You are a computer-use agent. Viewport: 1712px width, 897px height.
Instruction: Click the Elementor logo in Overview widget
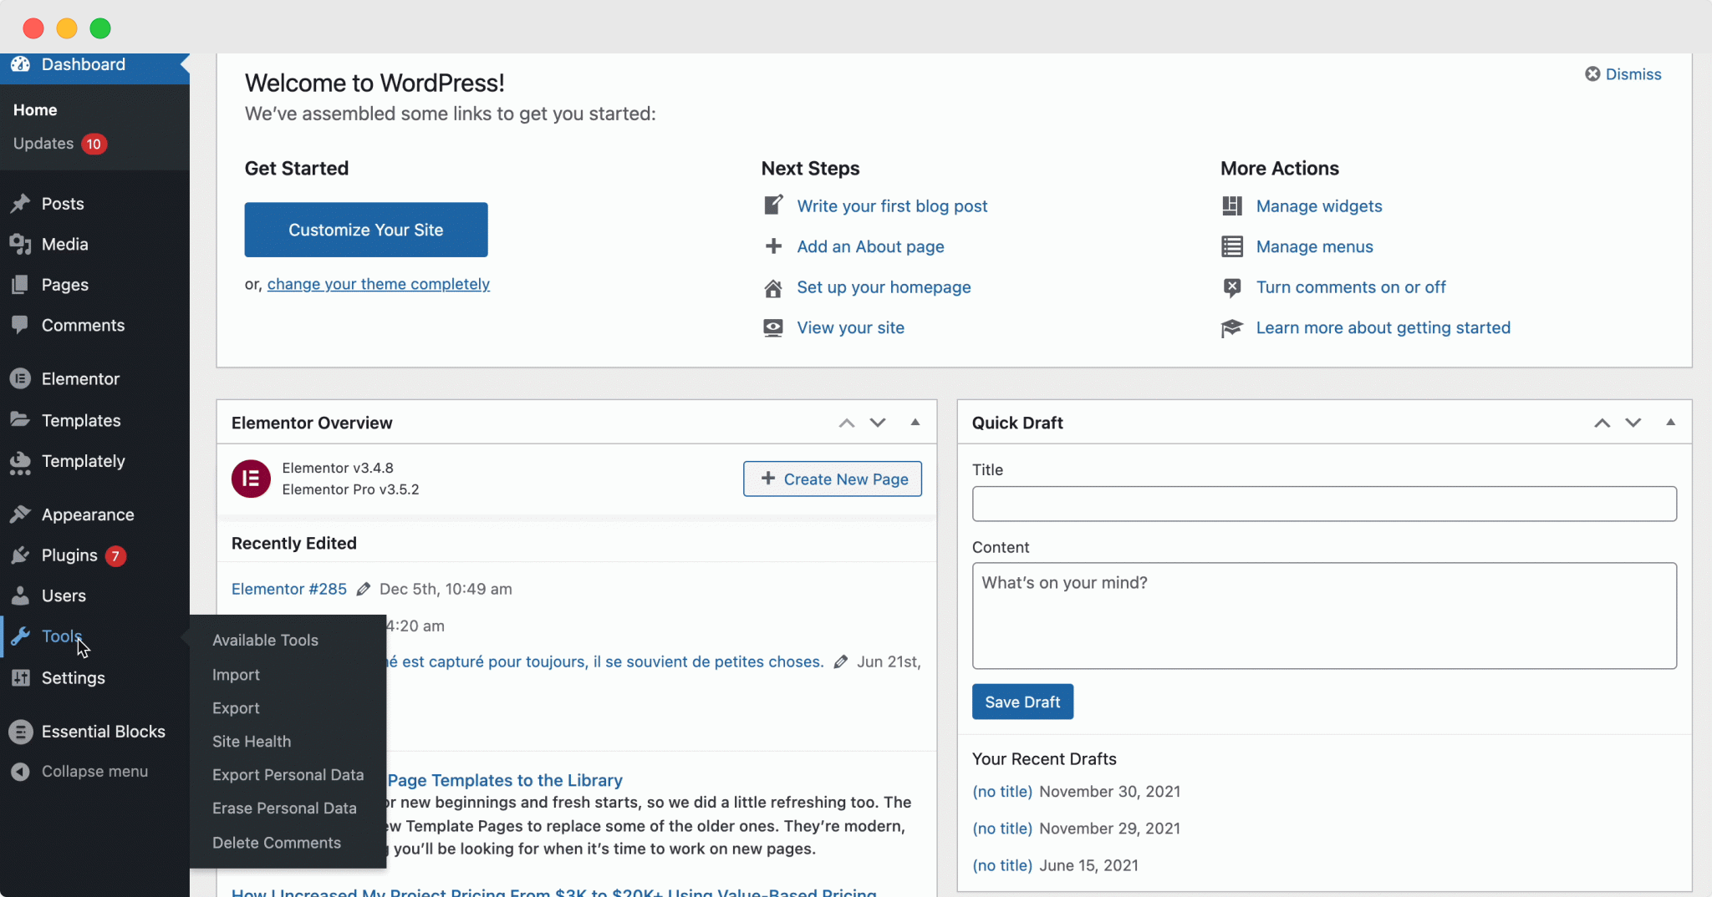tap(251, 479)
